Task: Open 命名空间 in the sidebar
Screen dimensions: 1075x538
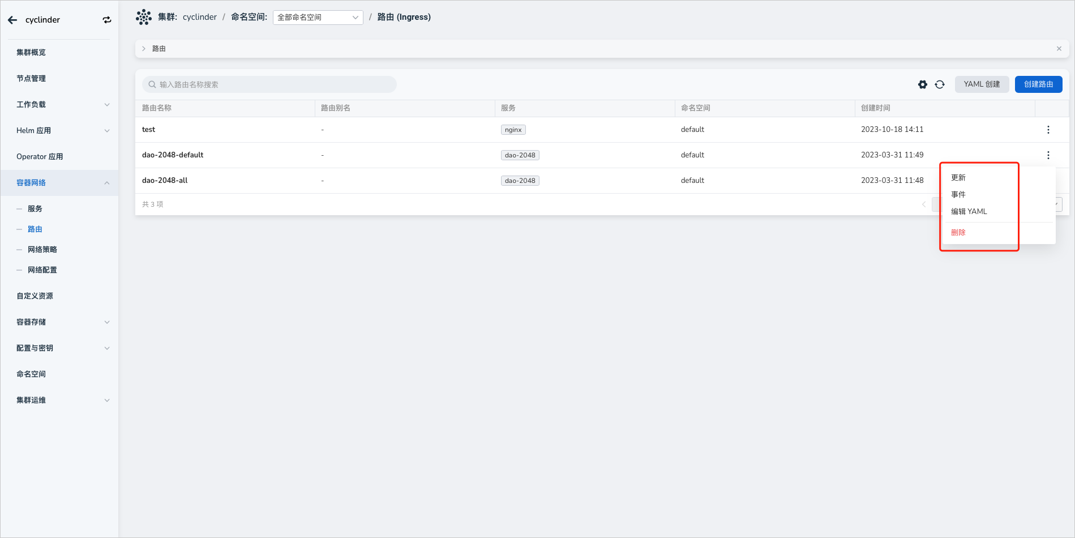Action: (x=31, y=374)
